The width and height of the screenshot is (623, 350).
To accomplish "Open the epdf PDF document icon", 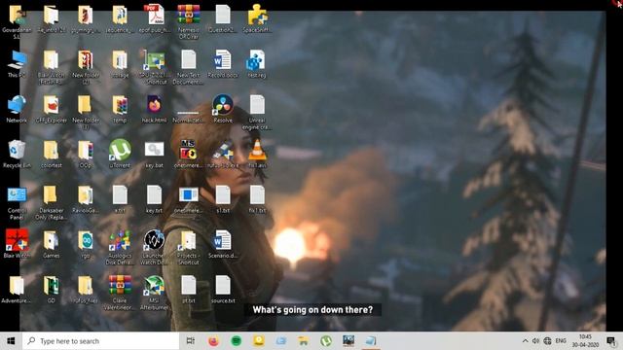I will 154,18.
